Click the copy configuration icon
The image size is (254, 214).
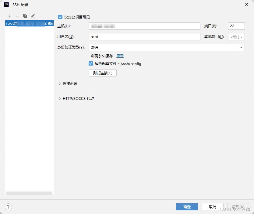click(25, 16)
